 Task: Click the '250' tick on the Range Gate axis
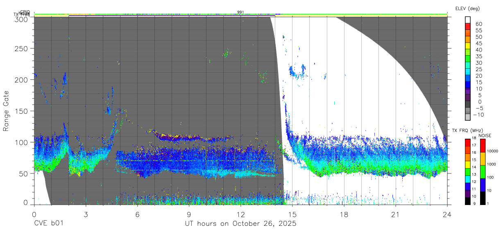pos(21,48)
